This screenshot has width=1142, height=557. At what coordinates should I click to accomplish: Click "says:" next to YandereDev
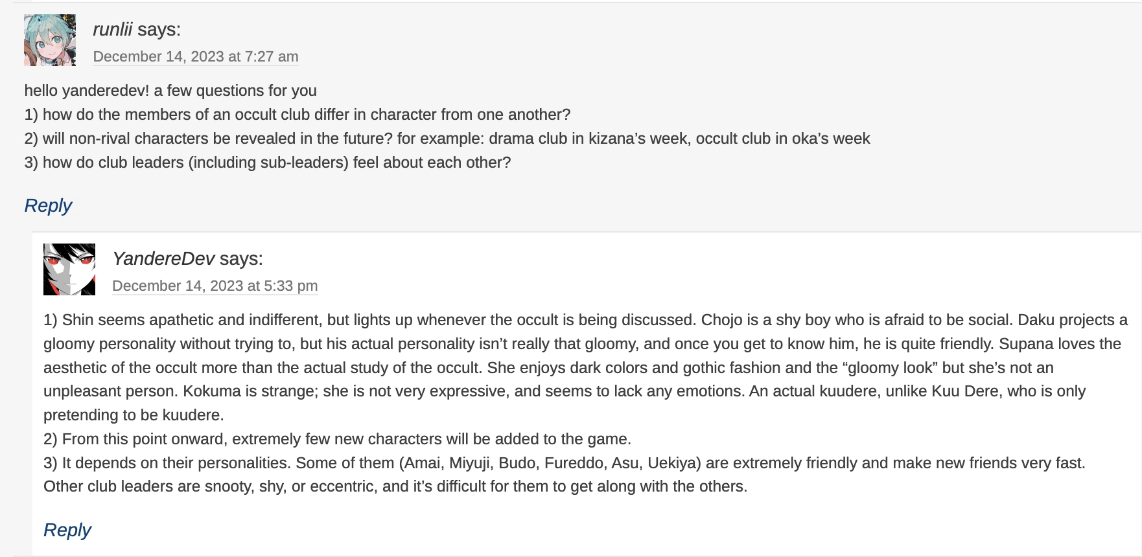point(241,258)
